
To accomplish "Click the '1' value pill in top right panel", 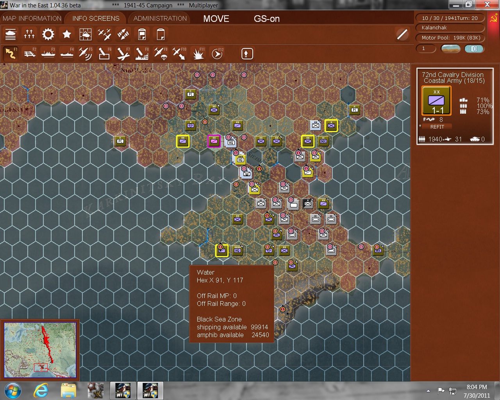I will [x=426, y=49].
